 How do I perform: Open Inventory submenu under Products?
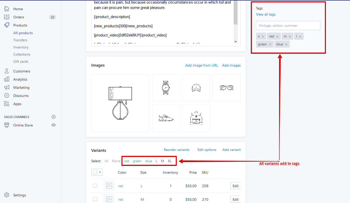coord(21,47)
